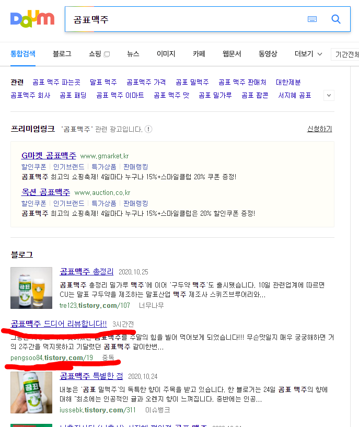
Task: Click related search 곰표 맥주 이마트
Action: pos(120,95)
